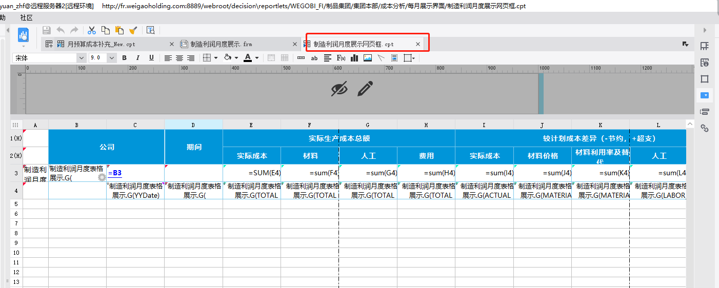Select the =SUM(E4) cell

pos(252,173)
